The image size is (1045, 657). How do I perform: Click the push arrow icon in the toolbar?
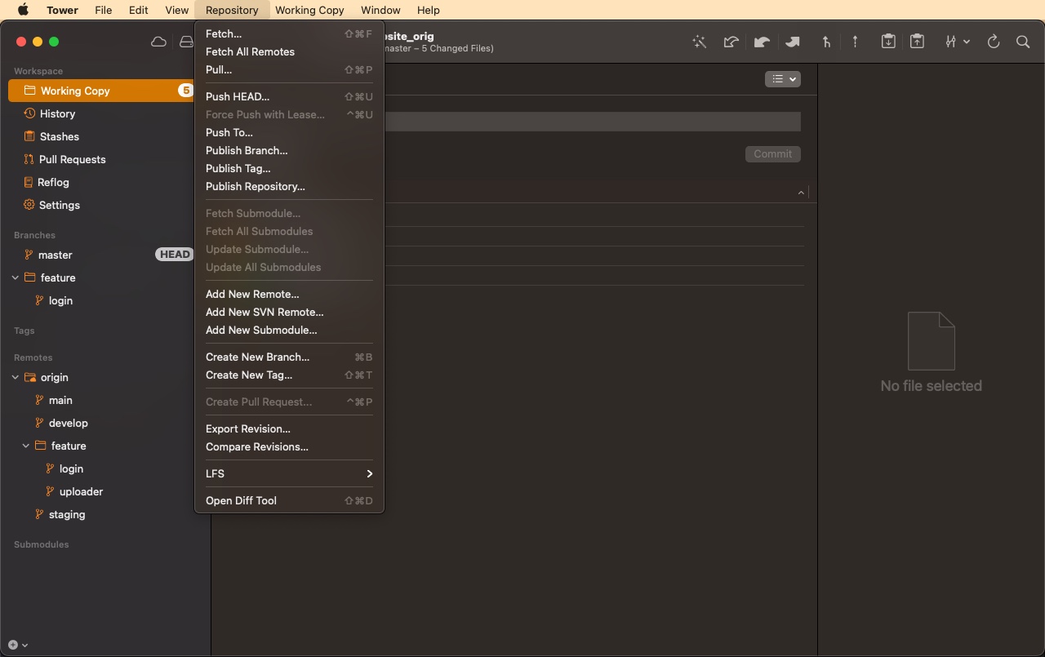click(x=792, y=42)
